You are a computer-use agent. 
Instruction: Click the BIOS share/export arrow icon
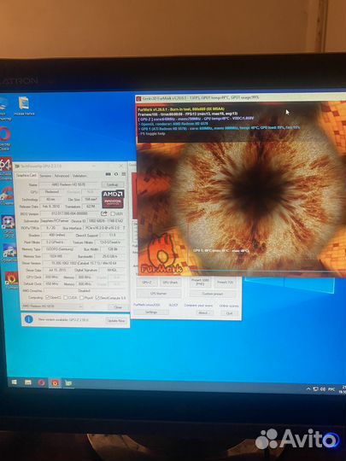coord(104,213)
